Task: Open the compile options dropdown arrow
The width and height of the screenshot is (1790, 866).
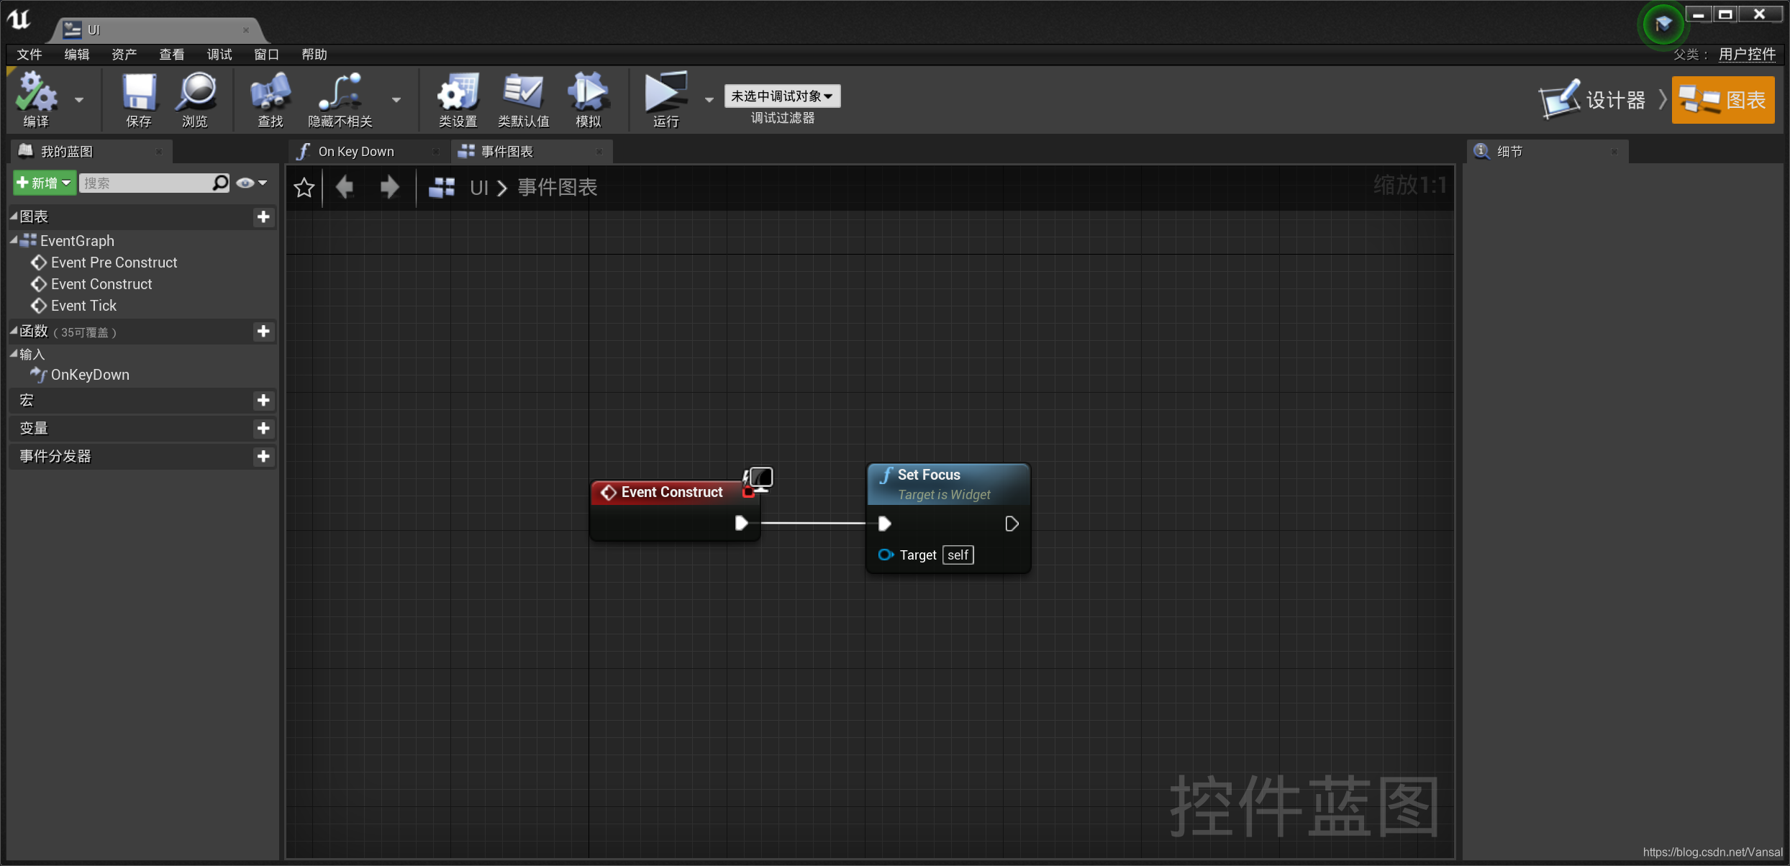Action: pos(79,100)
